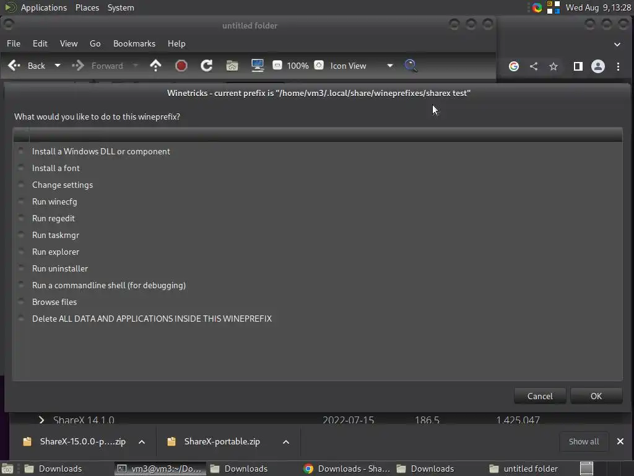The height and width of the screenshot is (476, 634).
Task: Choose Run taskmgr radio option
Action: tap(21, 235)
